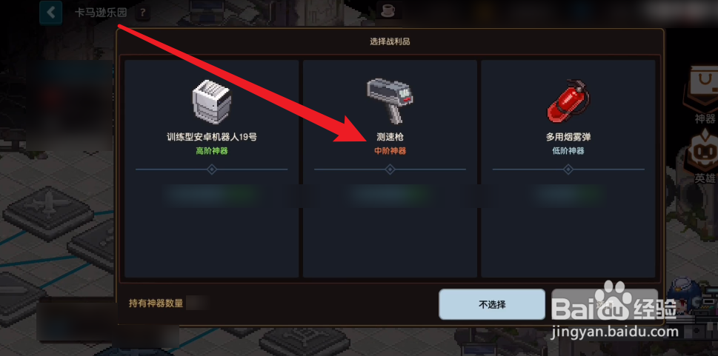Click the 选择战利品 dialog title
This screenshot has height=356, width=718.
pos(390,41)
